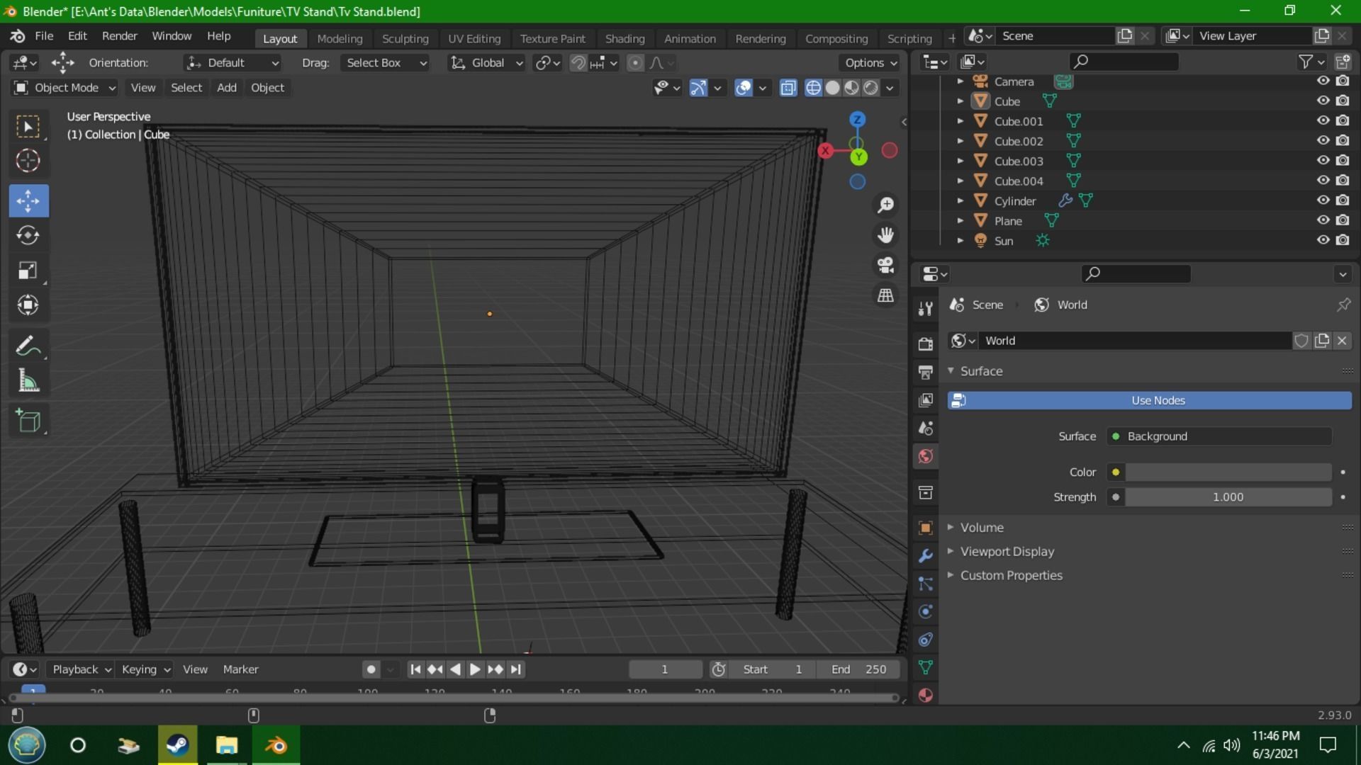Switch to solid viewport shading
This screenshot has width=1361, height=765.
coord(833,88)
